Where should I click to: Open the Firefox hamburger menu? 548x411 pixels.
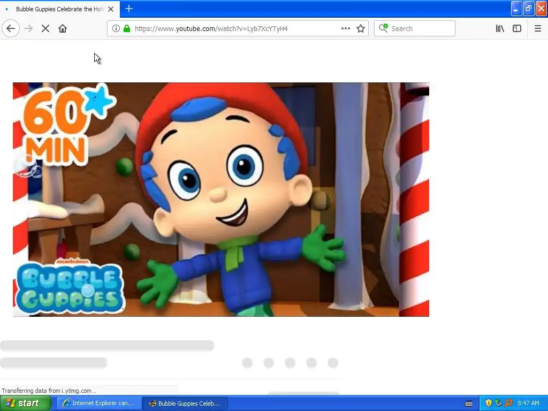(x=537, y=29)
